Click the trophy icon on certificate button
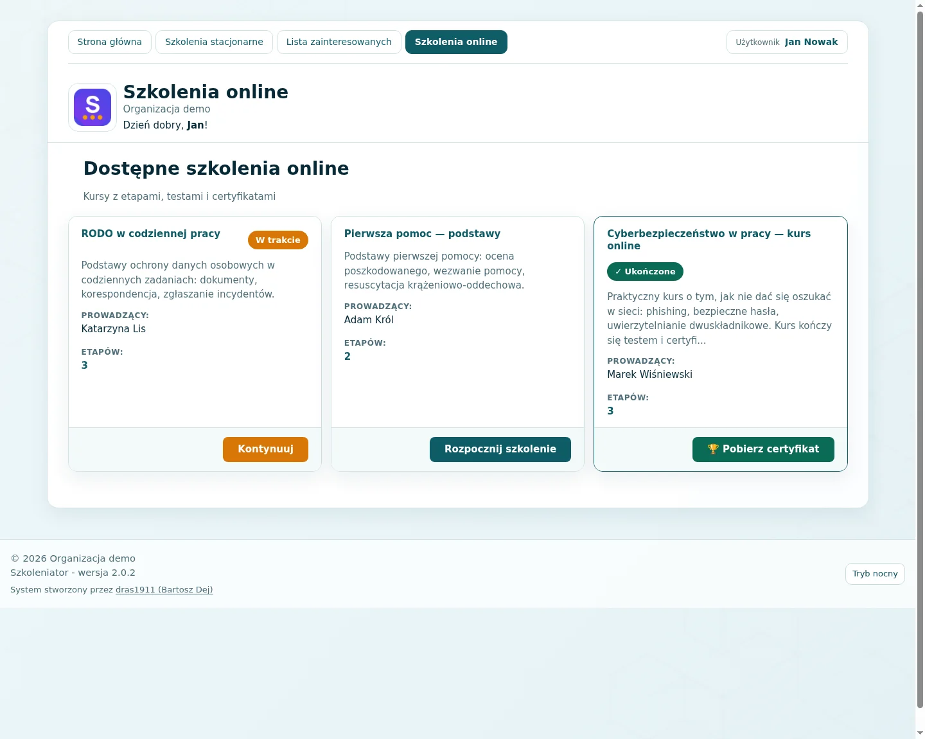Image resolution: width=925 pixels, height=739 pixels. click(713, 449)
